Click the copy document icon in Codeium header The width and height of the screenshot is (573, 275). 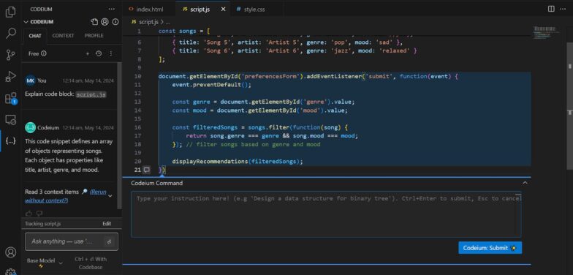pyautogui.click(x=94, y=22)
